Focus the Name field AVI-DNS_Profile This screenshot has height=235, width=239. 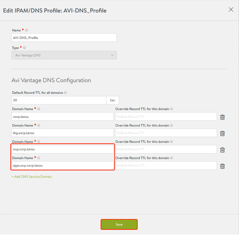[64, 38]
